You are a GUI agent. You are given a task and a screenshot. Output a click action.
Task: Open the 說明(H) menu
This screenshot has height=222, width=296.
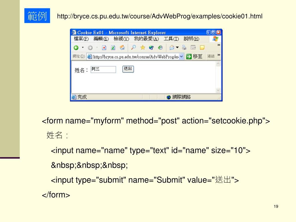pos(191,39)
